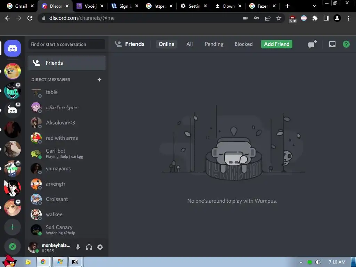The width and height of the screenshot is (356, 267).
Task: Click the New Group DM icon
Action: tap(312, 44)
